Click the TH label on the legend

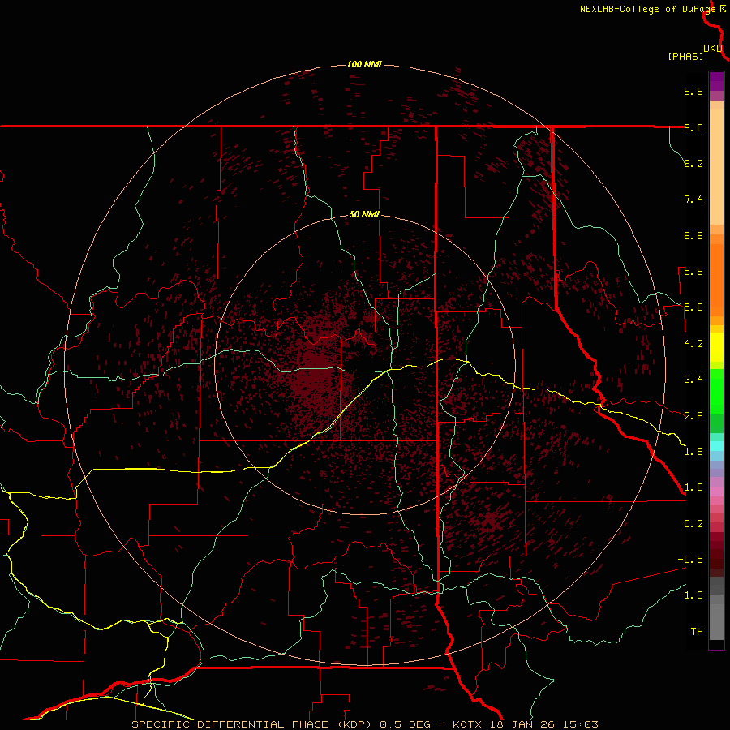(x=697, y=632)
